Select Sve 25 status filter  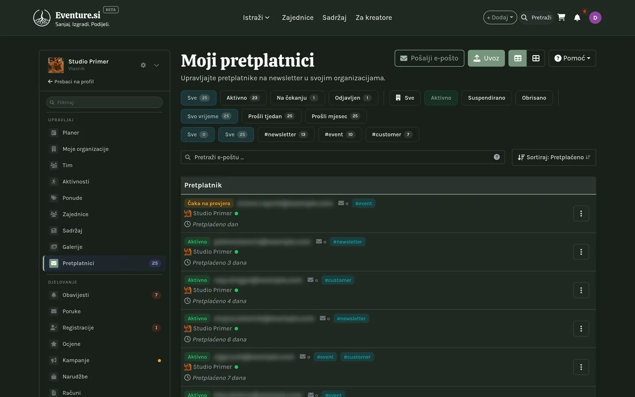198,98
